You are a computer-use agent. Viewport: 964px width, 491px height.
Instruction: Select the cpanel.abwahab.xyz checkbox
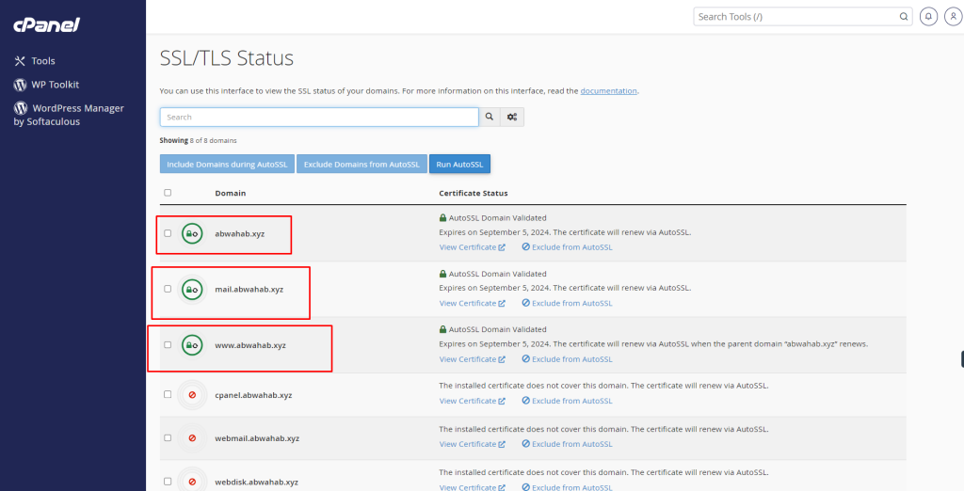[x=168, y=395]
